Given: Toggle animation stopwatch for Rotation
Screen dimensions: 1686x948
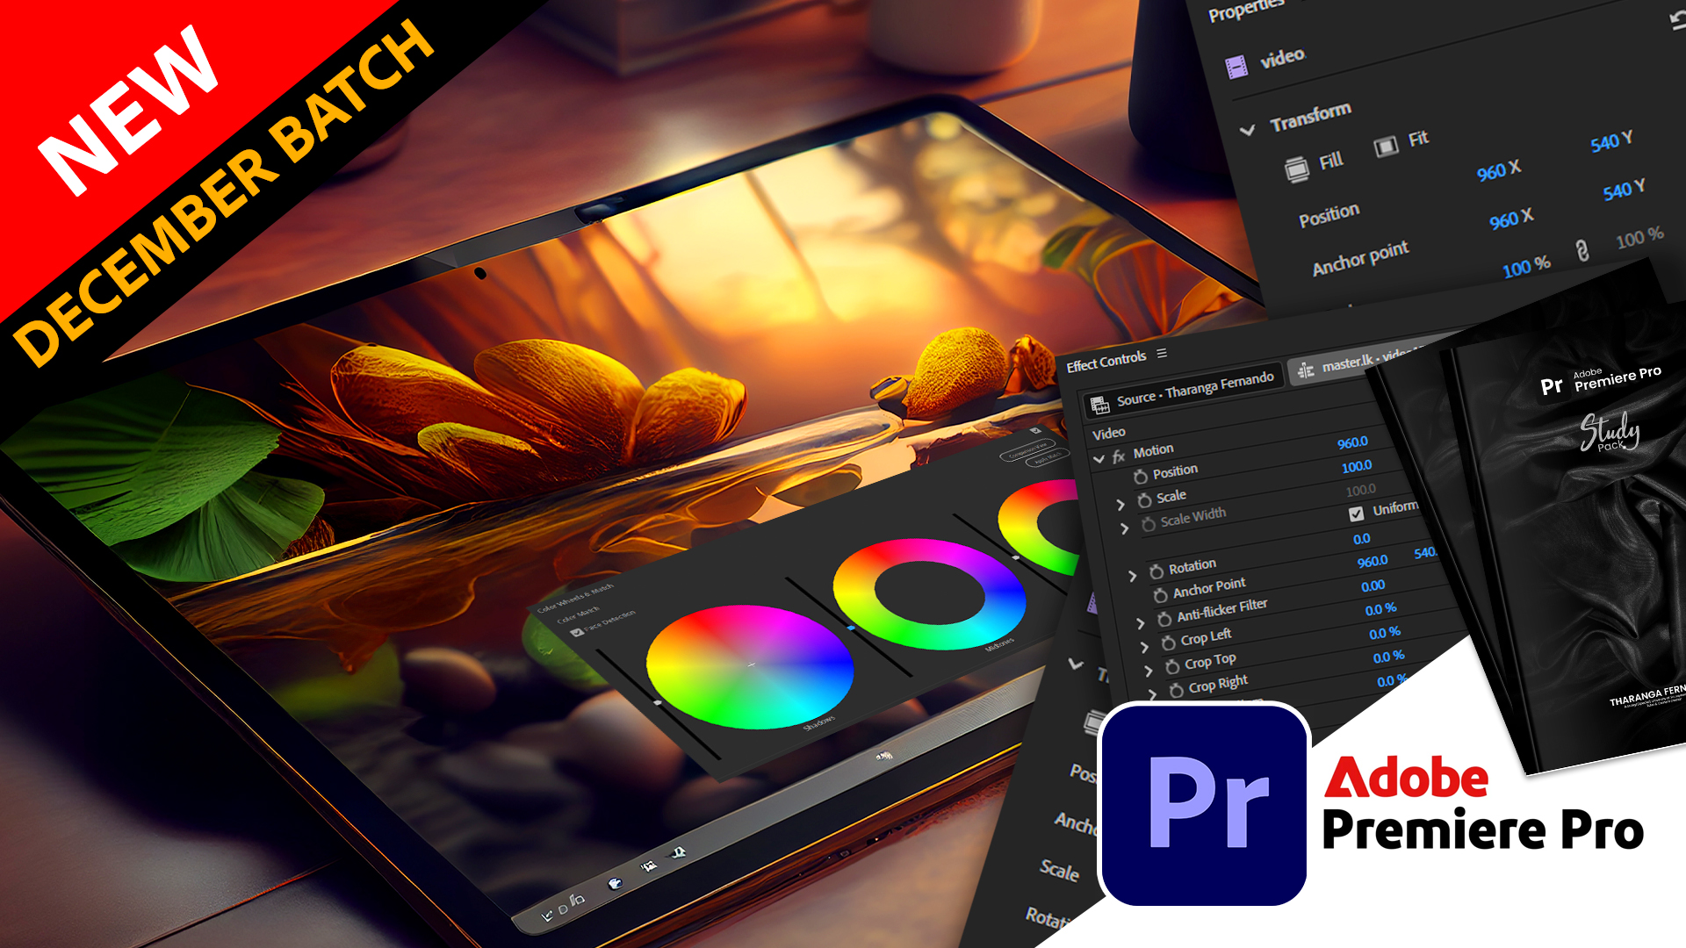Looking at the screenshot, I should (1156, 571).
